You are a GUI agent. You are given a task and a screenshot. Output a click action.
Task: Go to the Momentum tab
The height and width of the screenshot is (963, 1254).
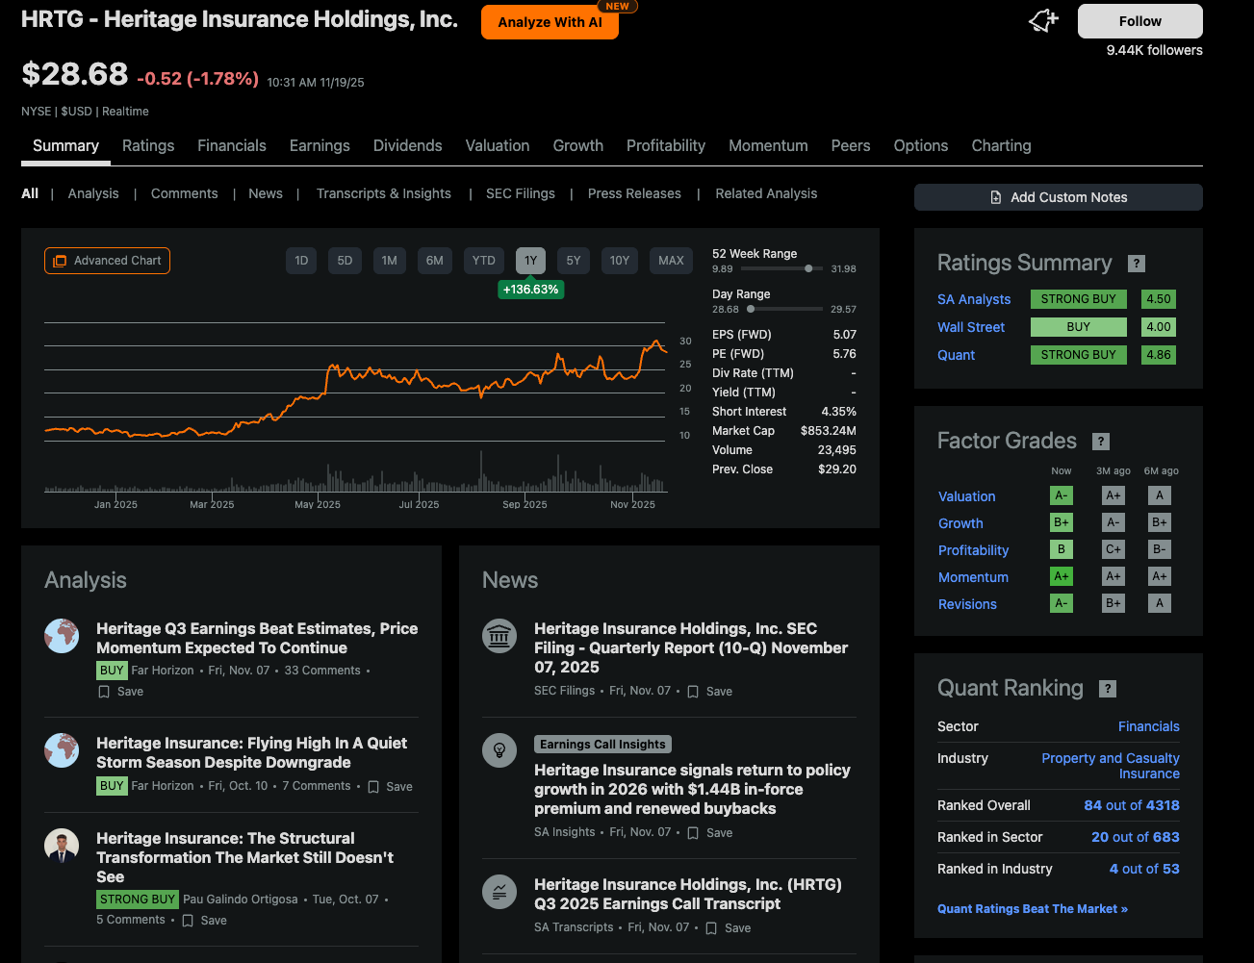point(768,145)
